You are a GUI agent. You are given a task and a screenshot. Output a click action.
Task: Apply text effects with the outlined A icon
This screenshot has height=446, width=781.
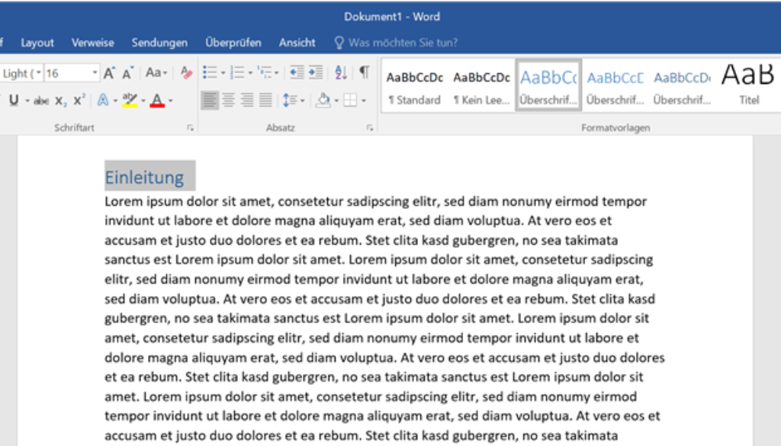[103, 100]
